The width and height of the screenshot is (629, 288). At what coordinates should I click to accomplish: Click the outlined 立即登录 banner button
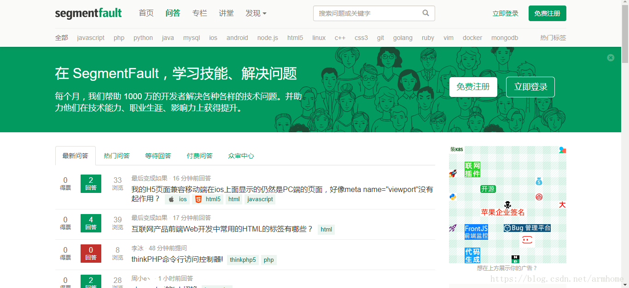pos(530,87)
